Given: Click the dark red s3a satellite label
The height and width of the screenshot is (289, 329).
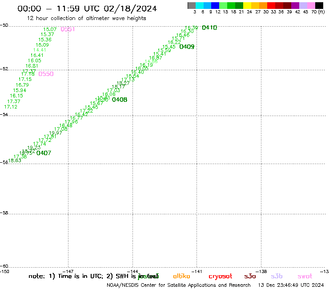Looking at the screenshot, I should (250, 276).
